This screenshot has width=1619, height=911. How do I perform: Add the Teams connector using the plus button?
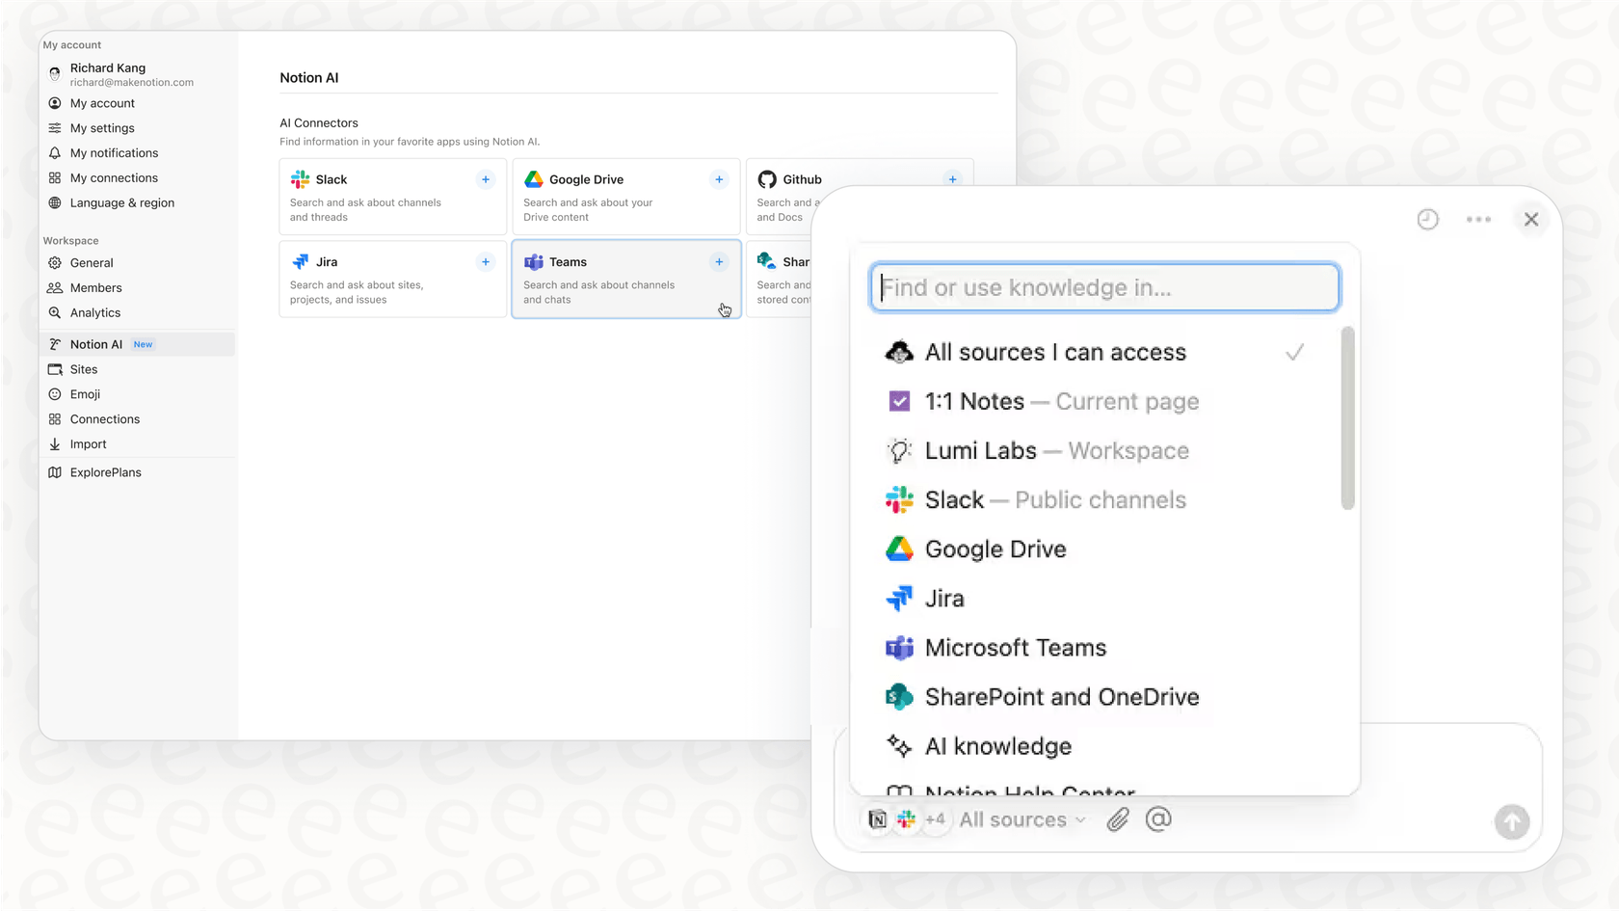pos(719,261)
